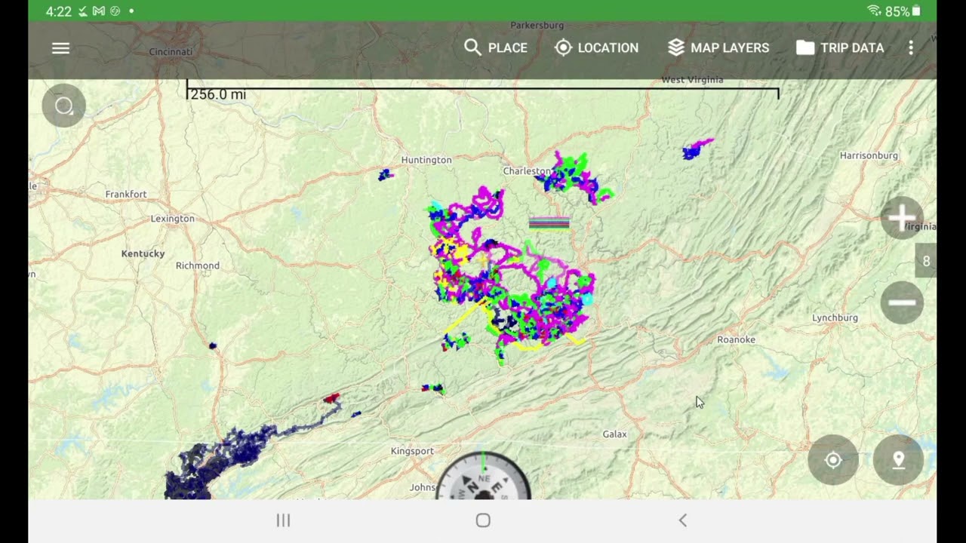The image size is (966, 543).
Task: Open the hamburger navigation menu
Action: [x=60, y=48]
